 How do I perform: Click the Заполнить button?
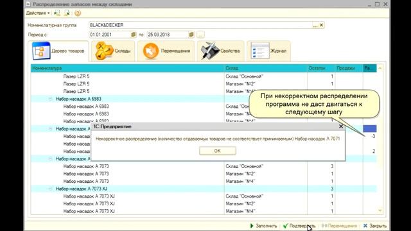point(263,226)
